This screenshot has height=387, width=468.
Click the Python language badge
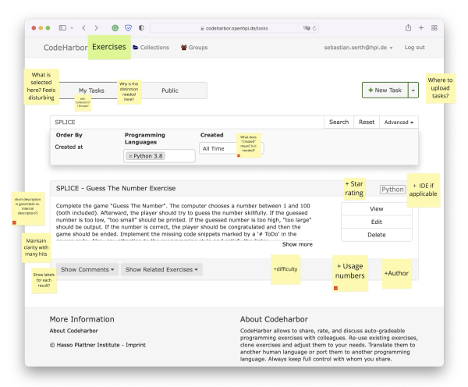tap(392, 190)
